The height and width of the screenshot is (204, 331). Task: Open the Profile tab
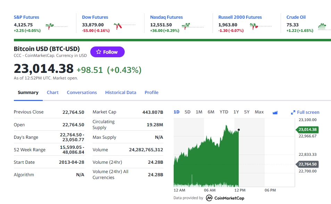[x=151, y=92]
